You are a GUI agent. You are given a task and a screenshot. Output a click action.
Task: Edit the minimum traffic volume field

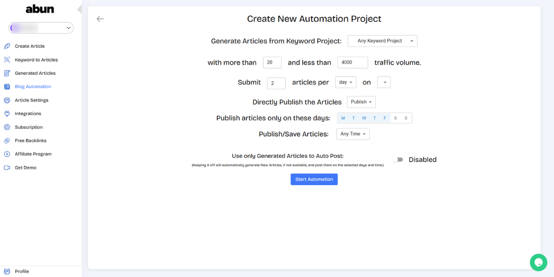tap(272, 62)
